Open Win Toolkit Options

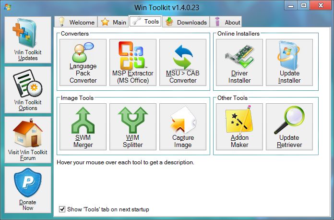click(28, 90)
